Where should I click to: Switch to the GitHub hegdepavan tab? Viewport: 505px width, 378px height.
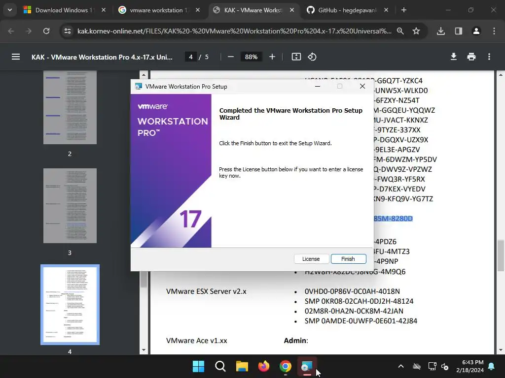pos(347,10)
